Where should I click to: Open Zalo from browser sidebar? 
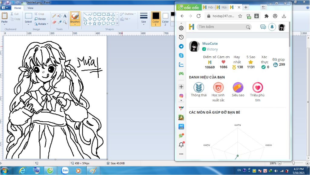tap(181, 64)
